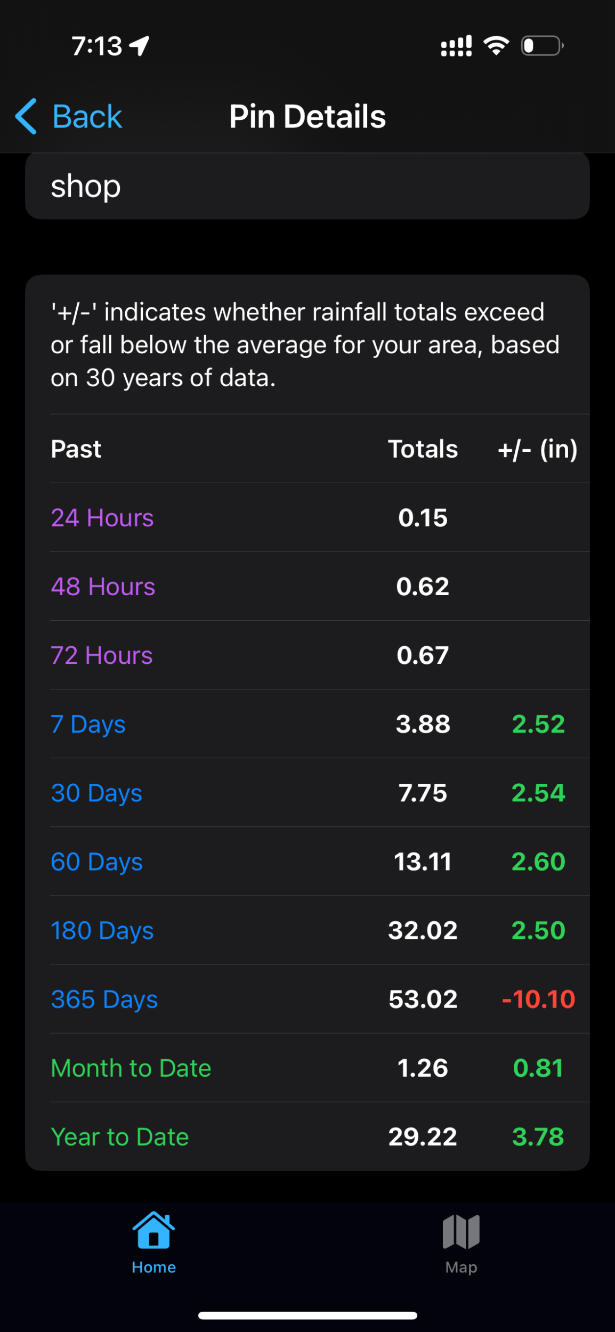Tap the Wi-Fi status icon
This screenshot has height=1332, width=615.
pos(496,46)
